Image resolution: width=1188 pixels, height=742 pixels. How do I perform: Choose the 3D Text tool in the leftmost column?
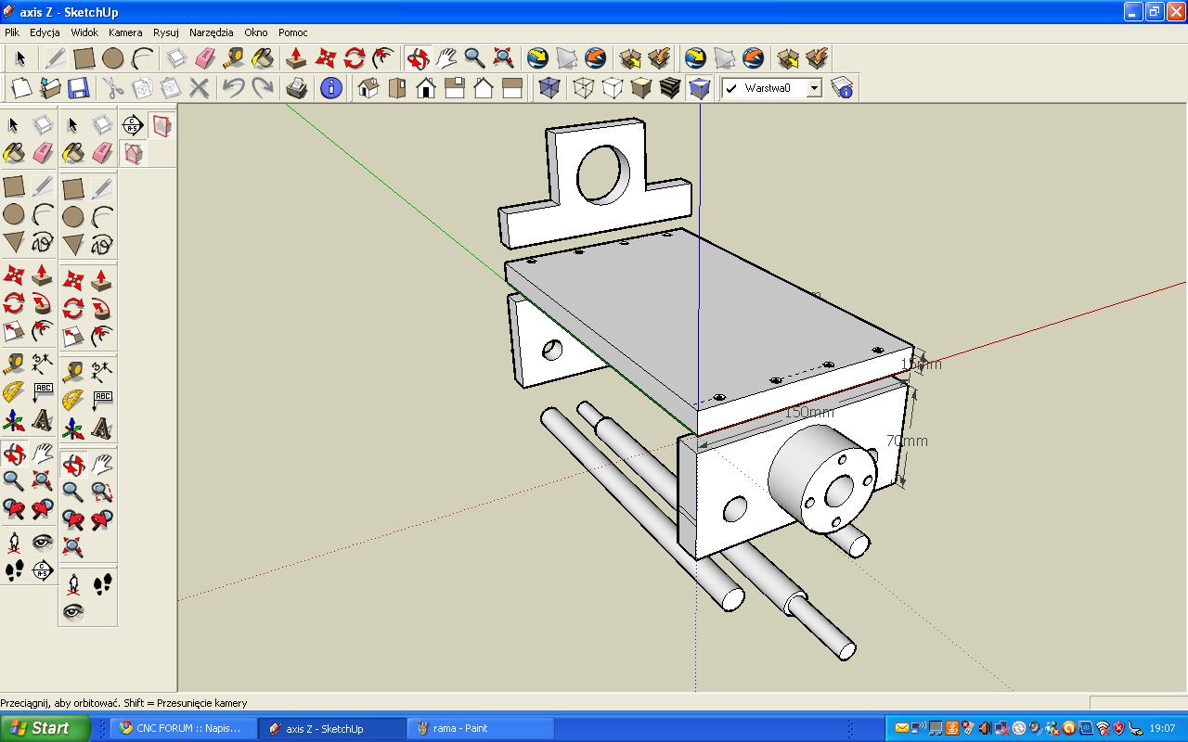pos(43,422)
